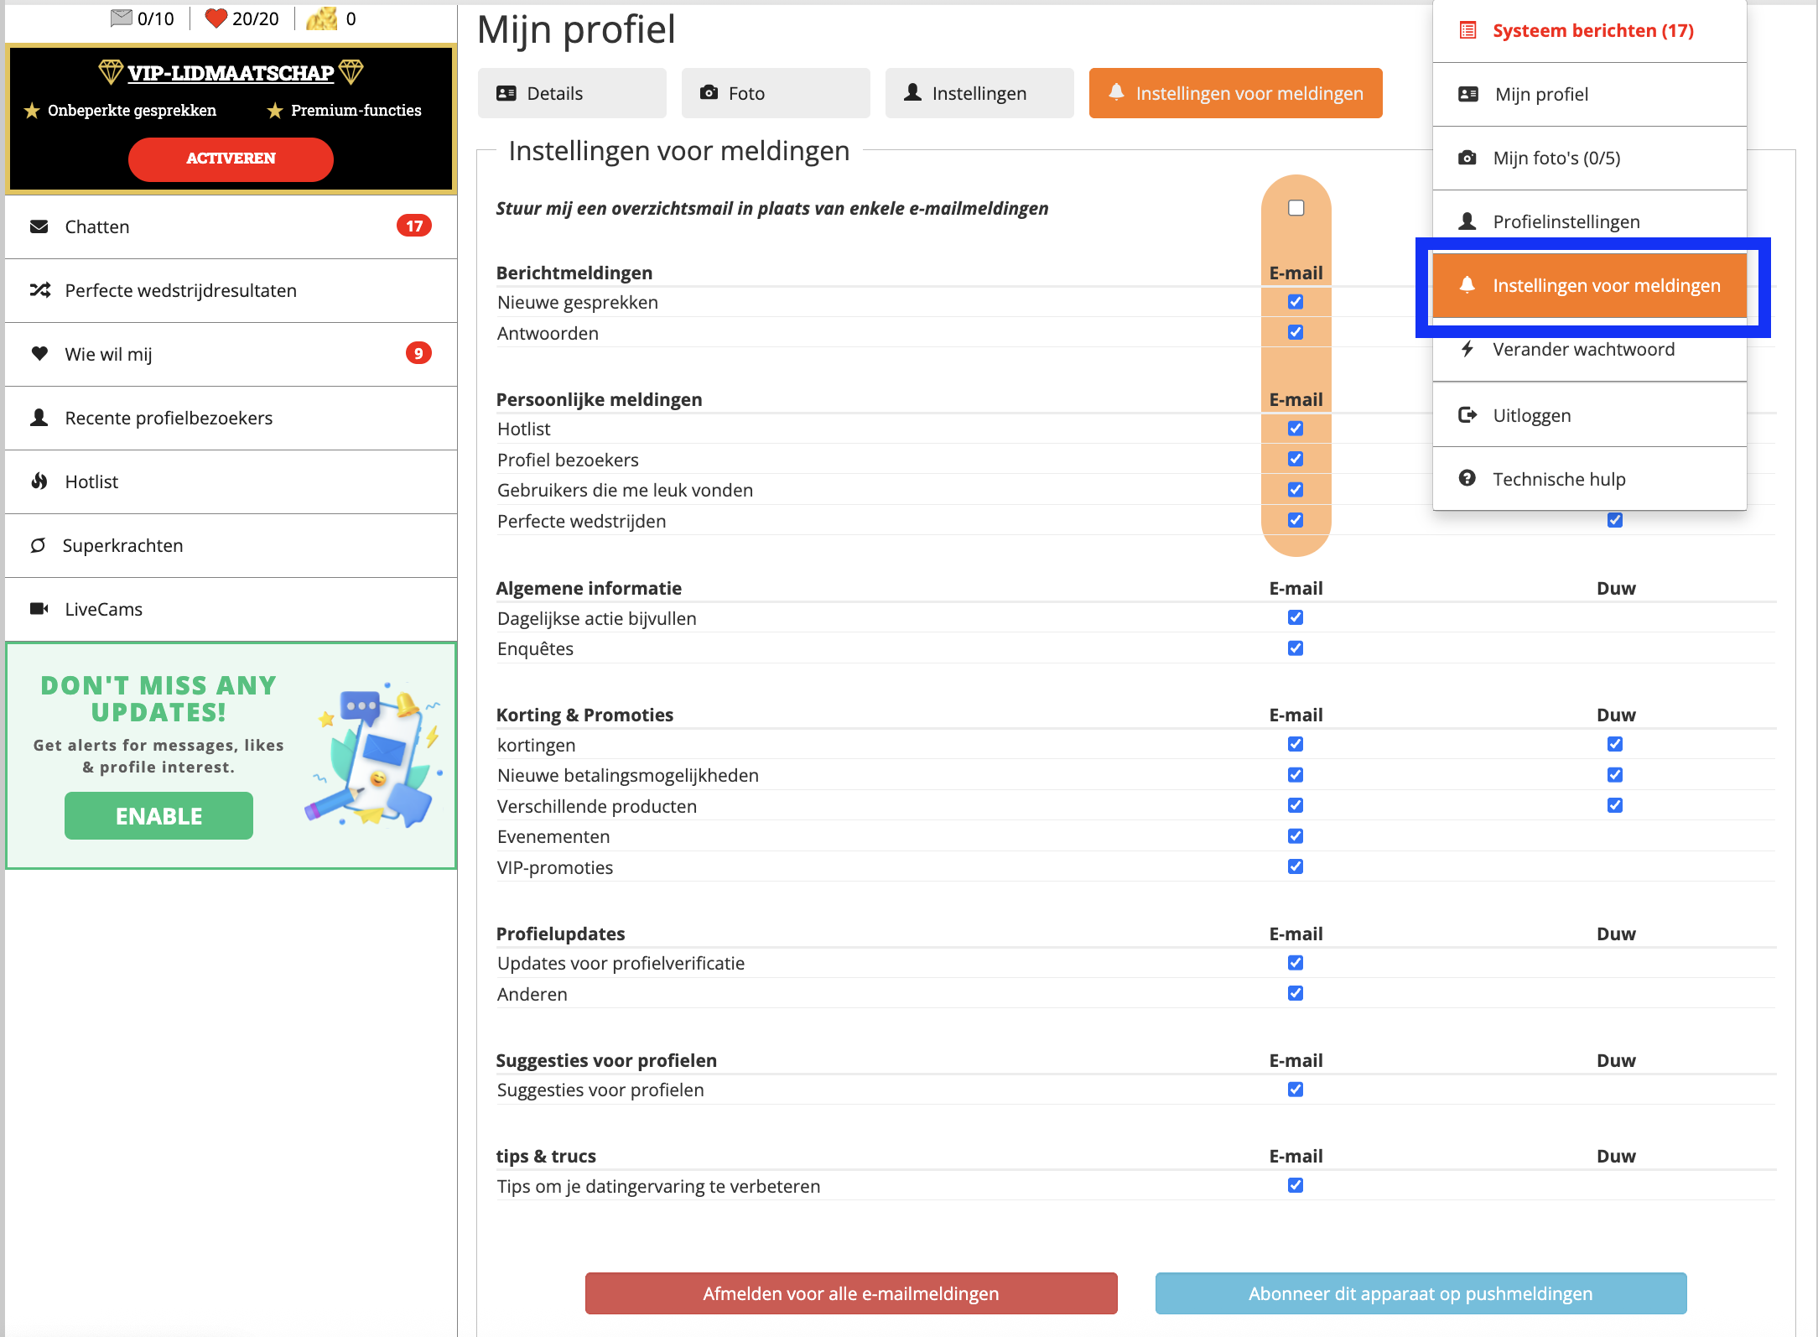
Task: Open Systeem berichten (17) menu entry
Action: [x=1592, y=31]
